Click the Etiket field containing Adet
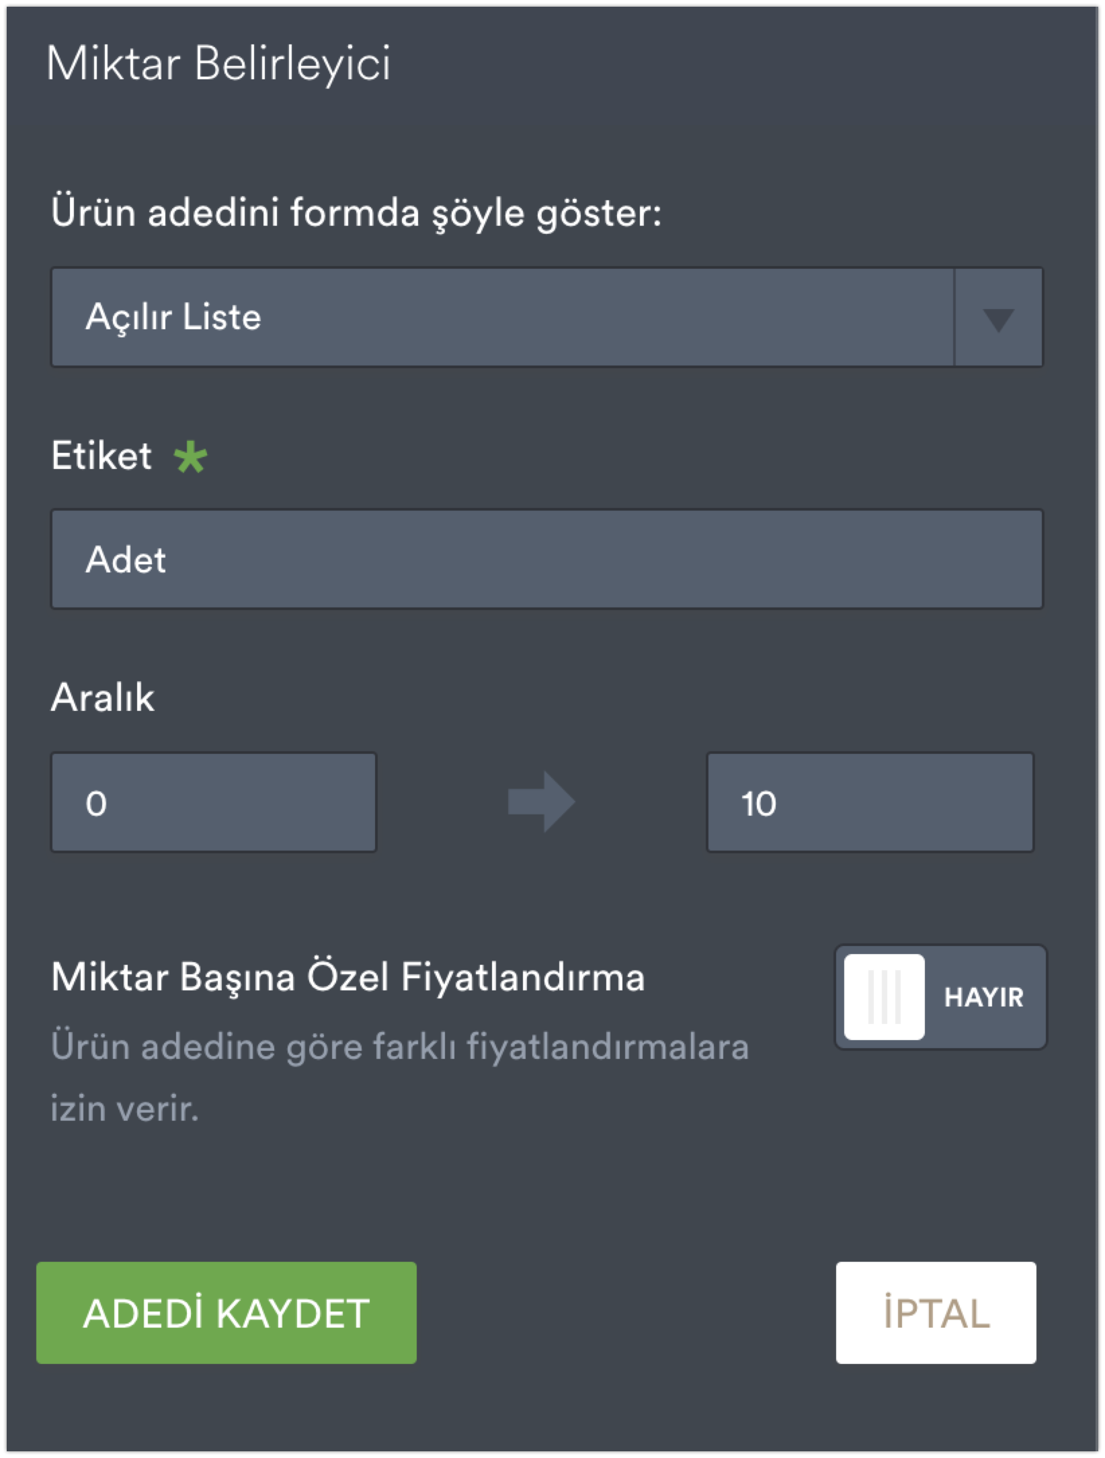Image resolution: width=1105 pixels, height=1458 pixels. [x=546, y=559]
